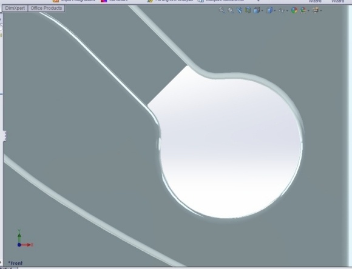Select the Zoom to Area tool

click(x=231, y=10)
